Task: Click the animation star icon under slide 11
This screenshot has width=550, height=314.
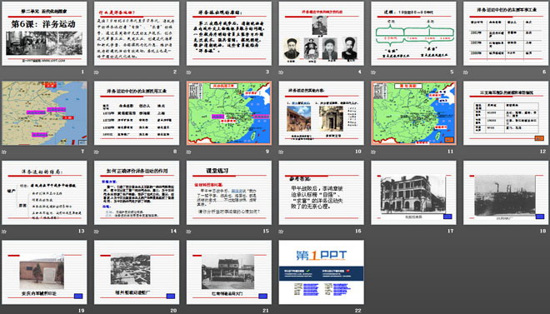Action: (372, 152)
